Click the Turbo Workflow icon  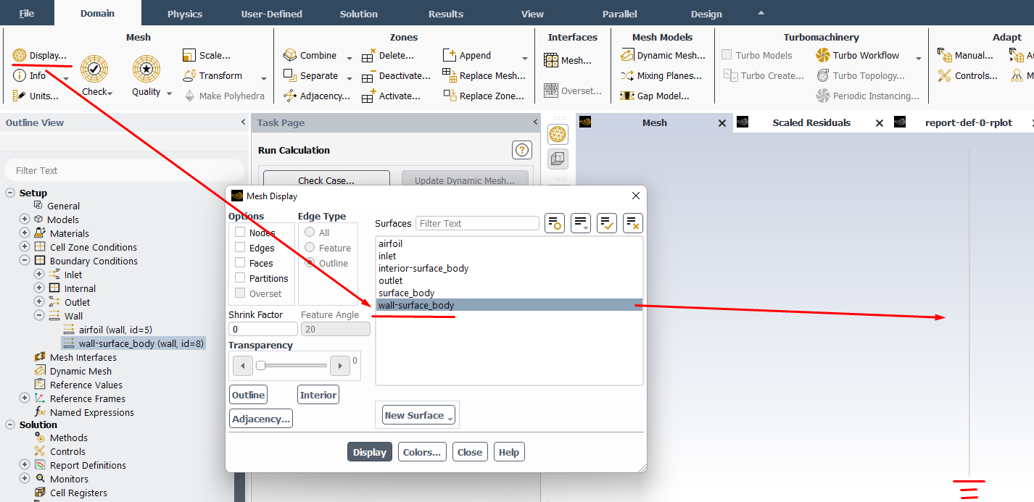[822, 55]
